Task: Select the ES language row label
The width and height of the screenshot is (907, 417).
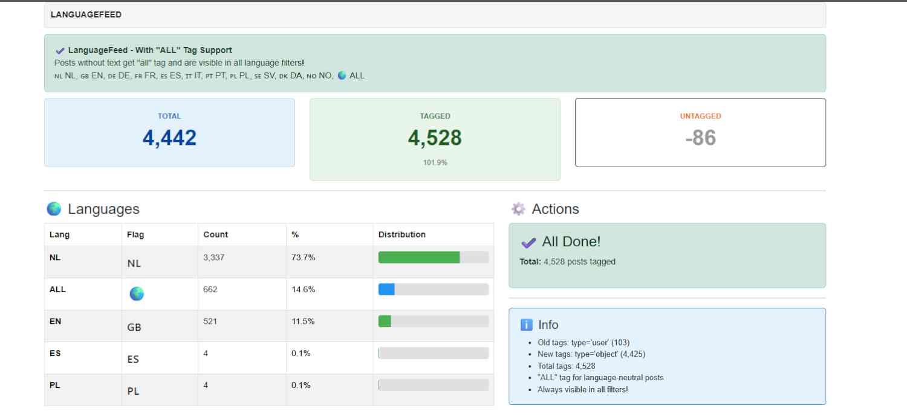Action: tap(55, 353)
